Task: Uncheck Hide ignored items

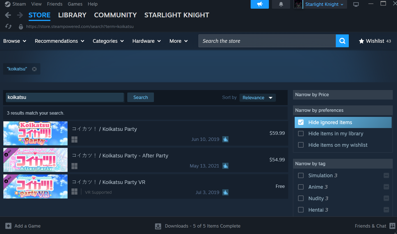Action: tap(301, 122)
